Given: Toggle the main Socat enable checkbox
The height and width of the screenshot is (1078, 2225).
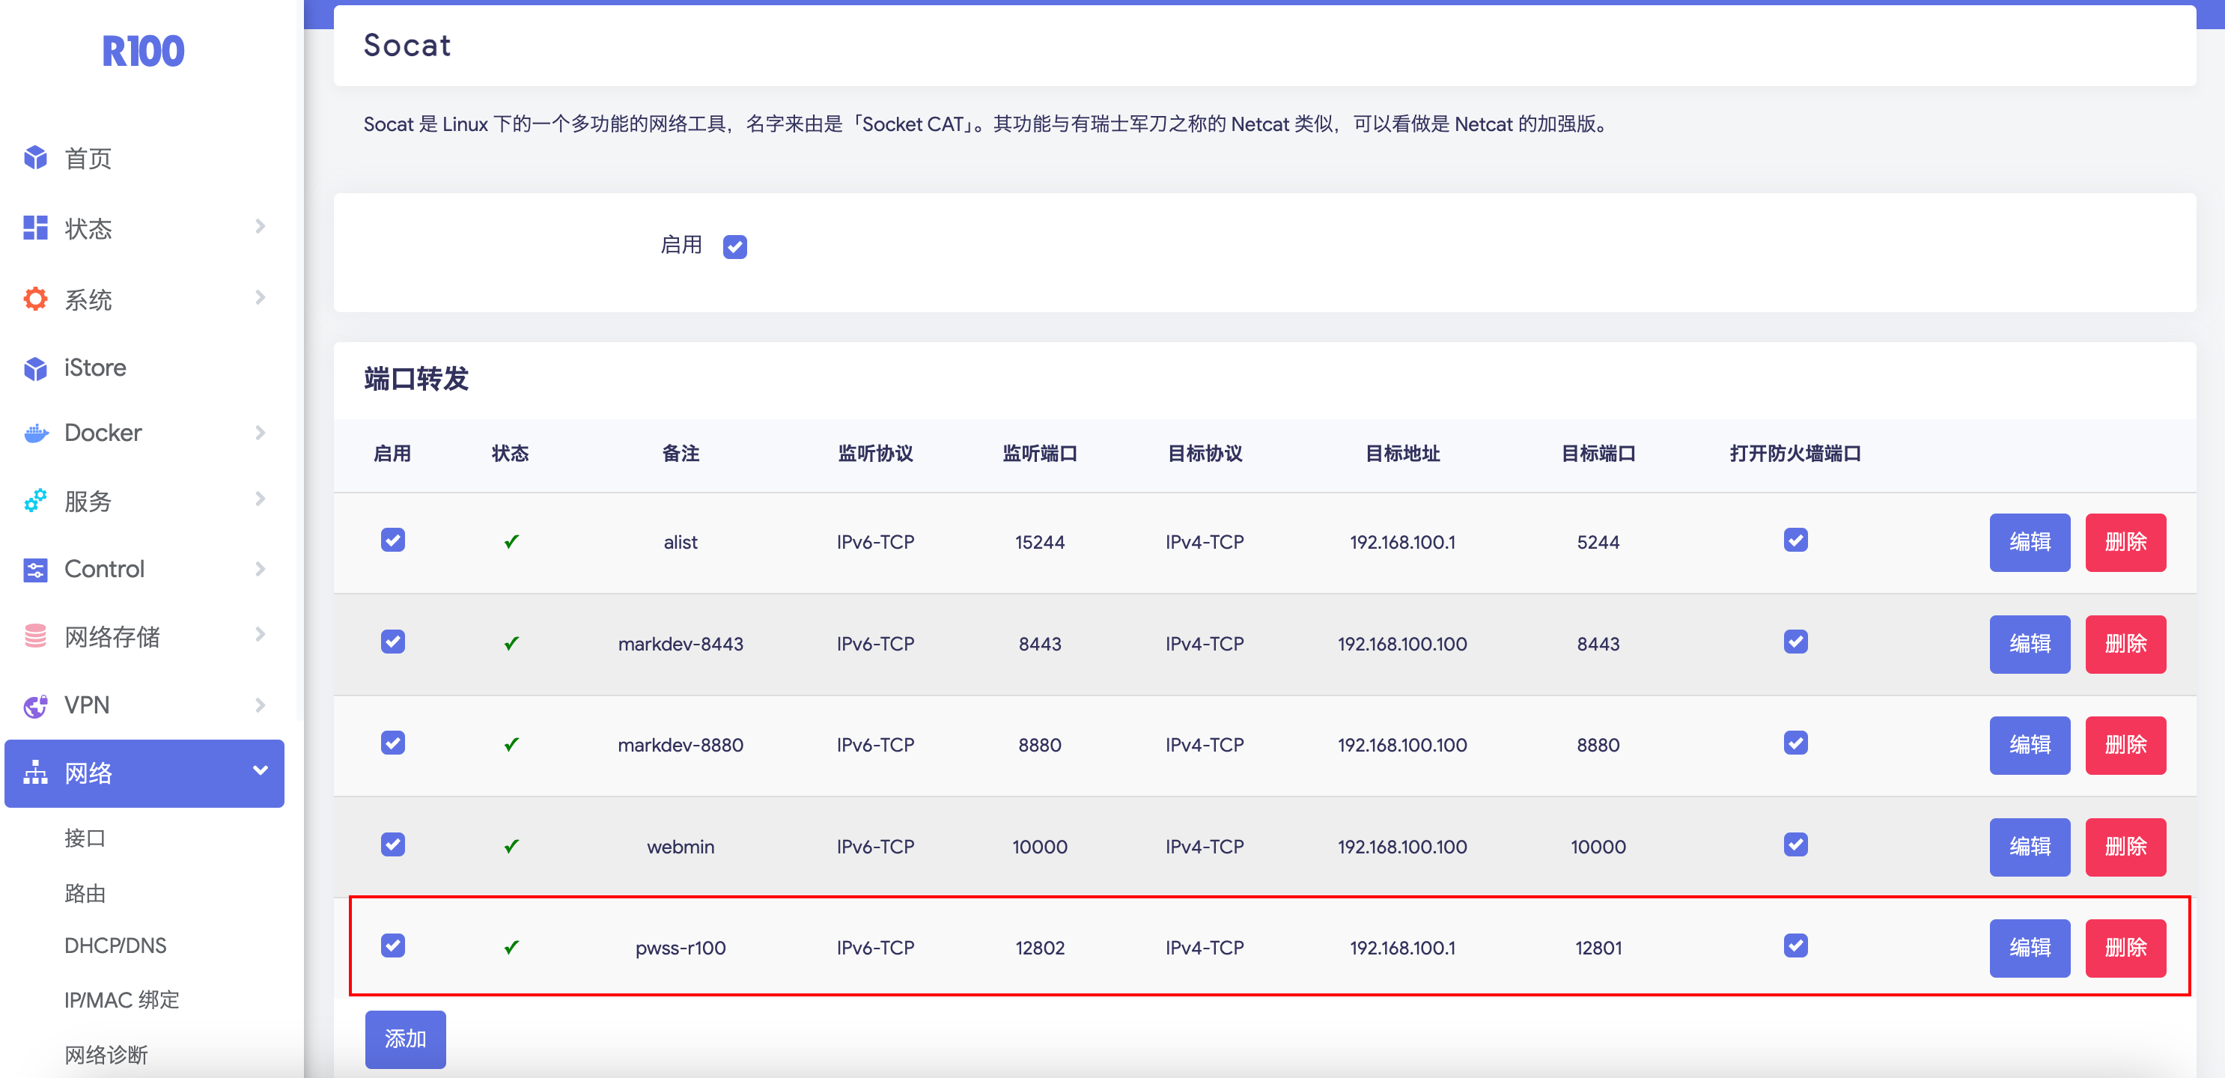Looking at the screenshot, I should [734, 247].
